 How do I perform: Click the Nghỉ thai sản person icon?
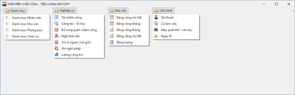[x=56, y=36]
